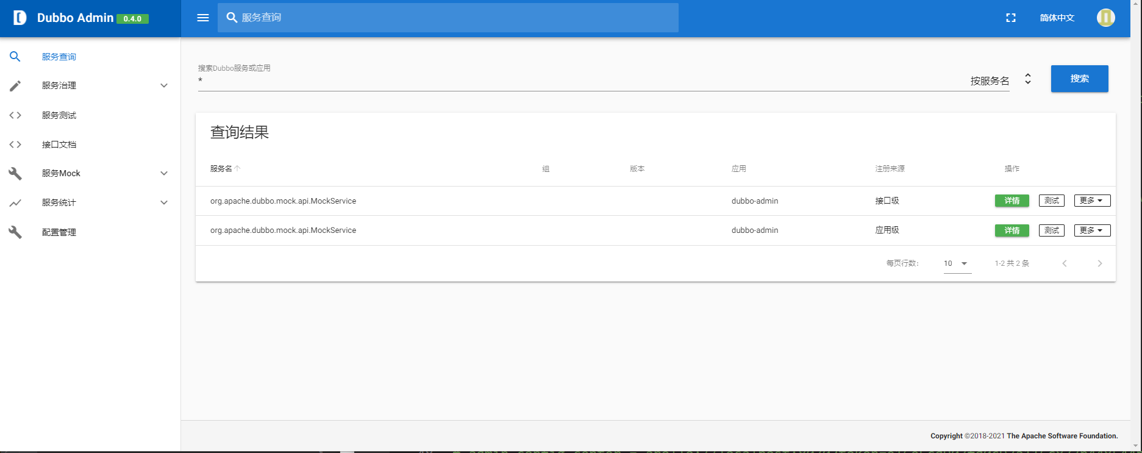The height and width of the screenshot is (453, 1142).
Task: Open 更多 dropdown for 应用级 row
Action: pyautogui.click(x=1092, y=230)
